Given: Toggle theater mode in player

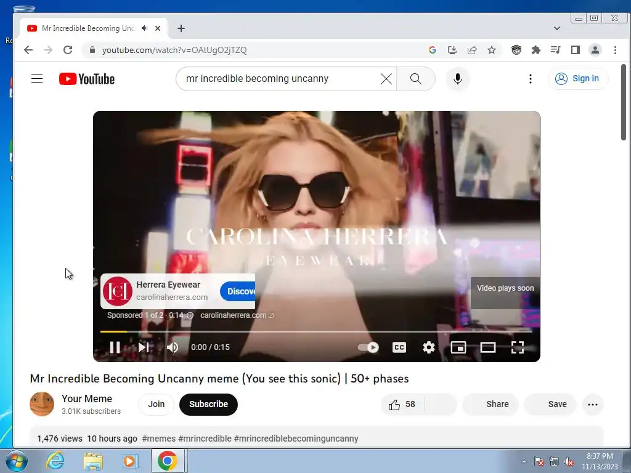Looking at the screenshot, I should (x=488, y=347).
